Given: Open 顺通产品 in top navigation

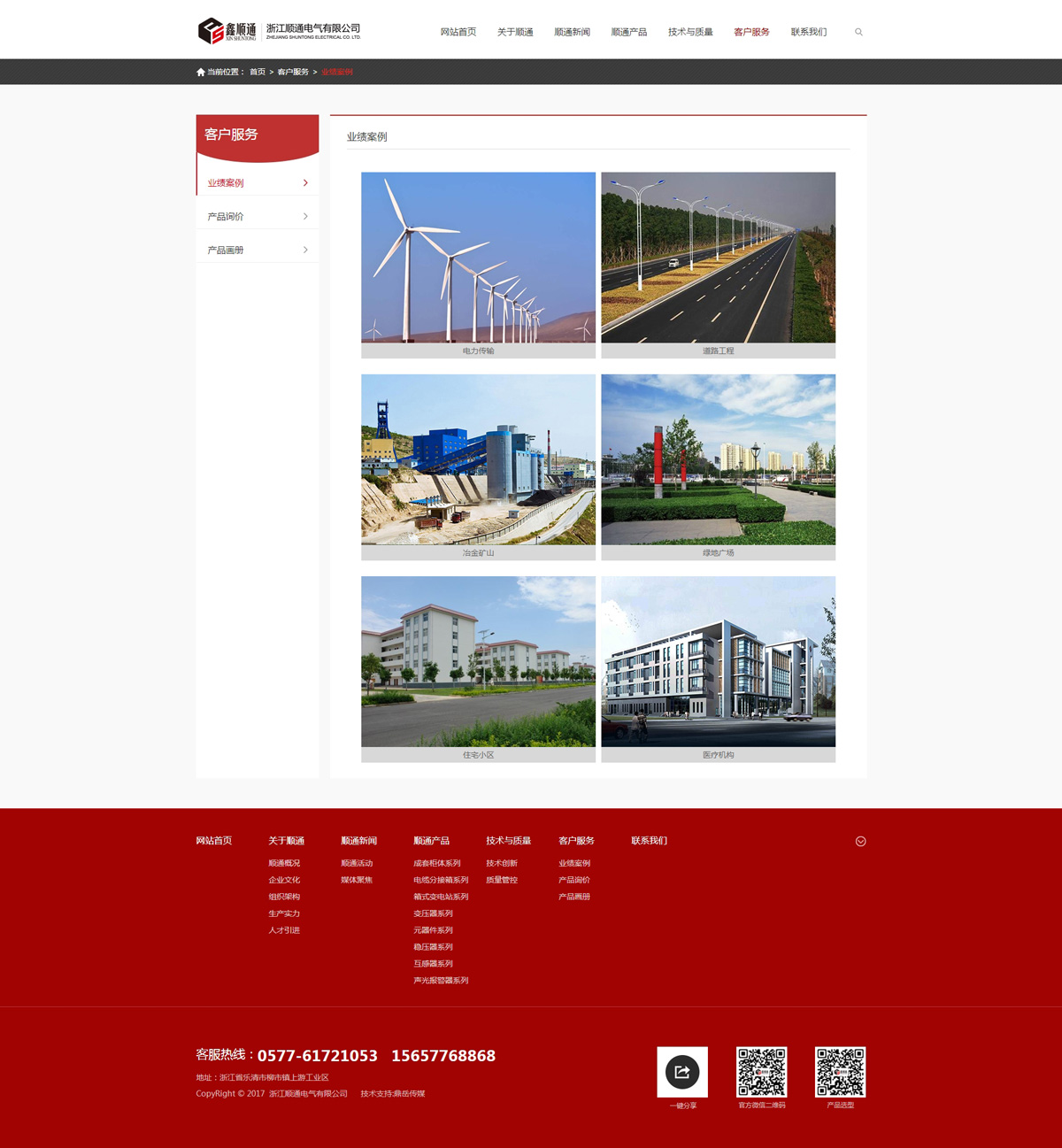Looking at the screenshot, I should point(628,32).
